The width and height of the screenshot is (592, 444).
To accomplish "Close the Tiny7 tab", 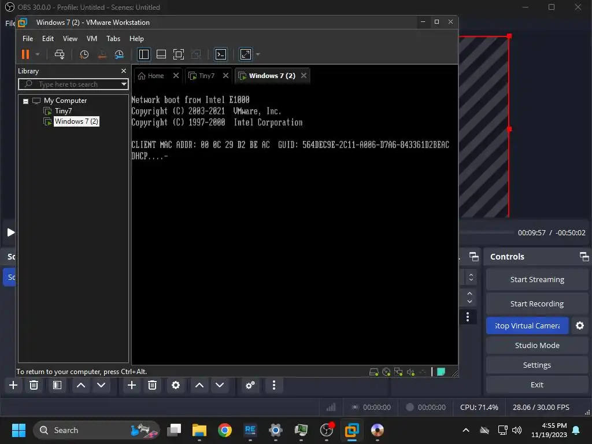I will point(226,76).
